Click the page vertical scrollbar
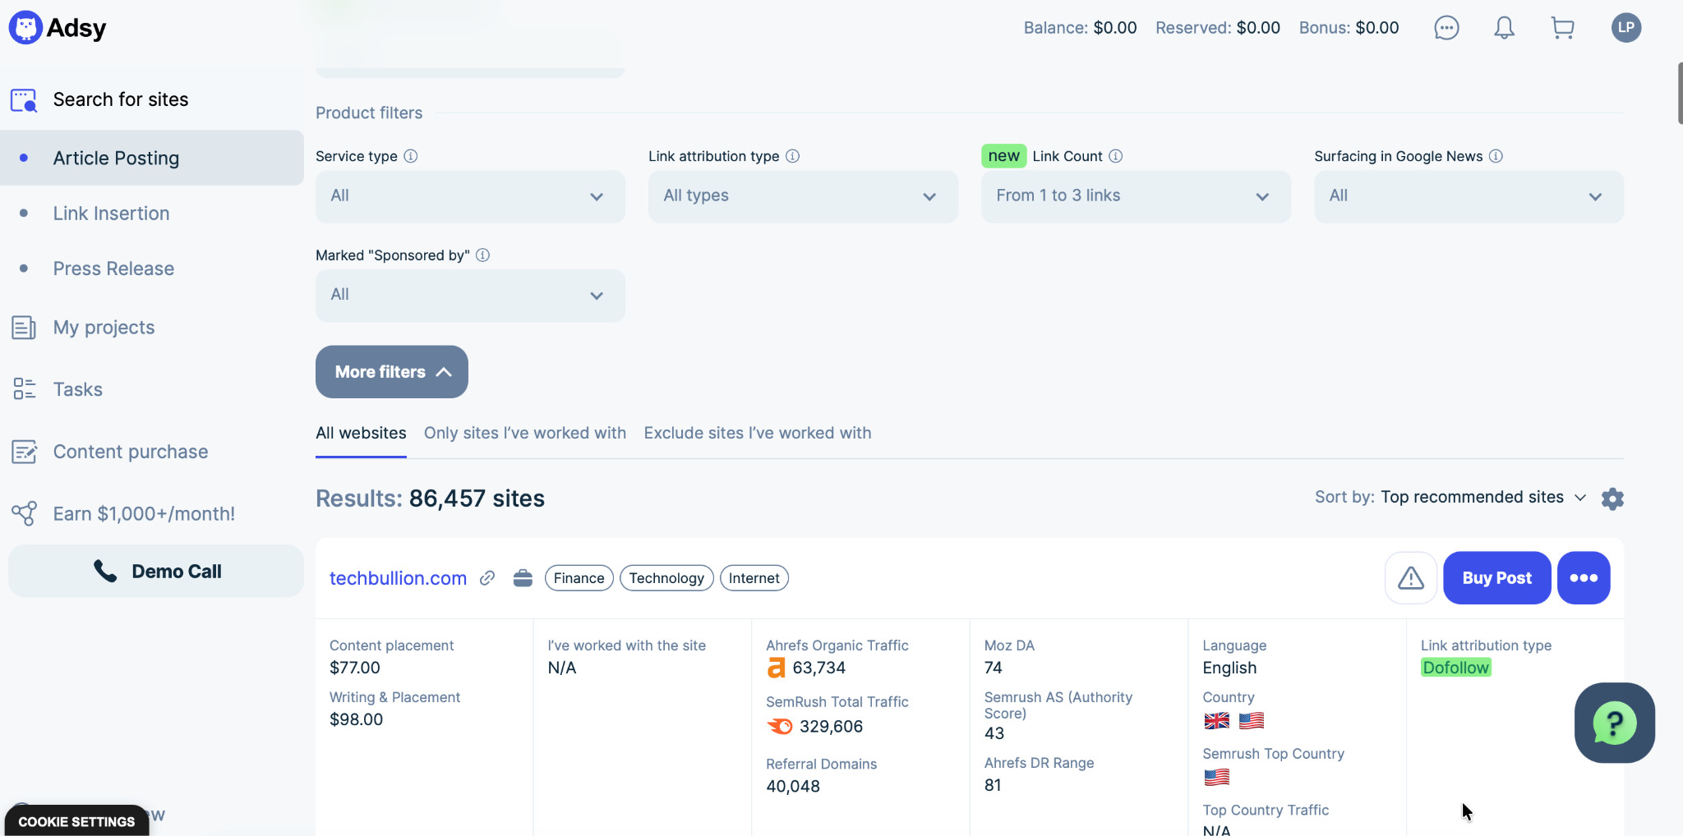 (x=1680, y=93)
